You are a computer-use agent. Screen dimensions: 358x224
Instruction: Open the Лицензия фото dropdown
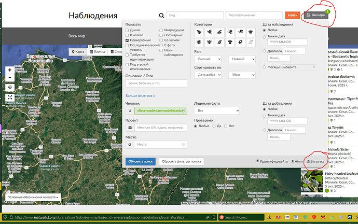(x=217, y=110)
